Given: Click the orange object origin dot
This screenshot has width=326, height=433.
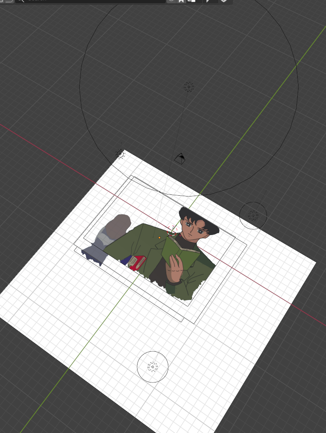Looking at the screenshot, I should (159, 237).
